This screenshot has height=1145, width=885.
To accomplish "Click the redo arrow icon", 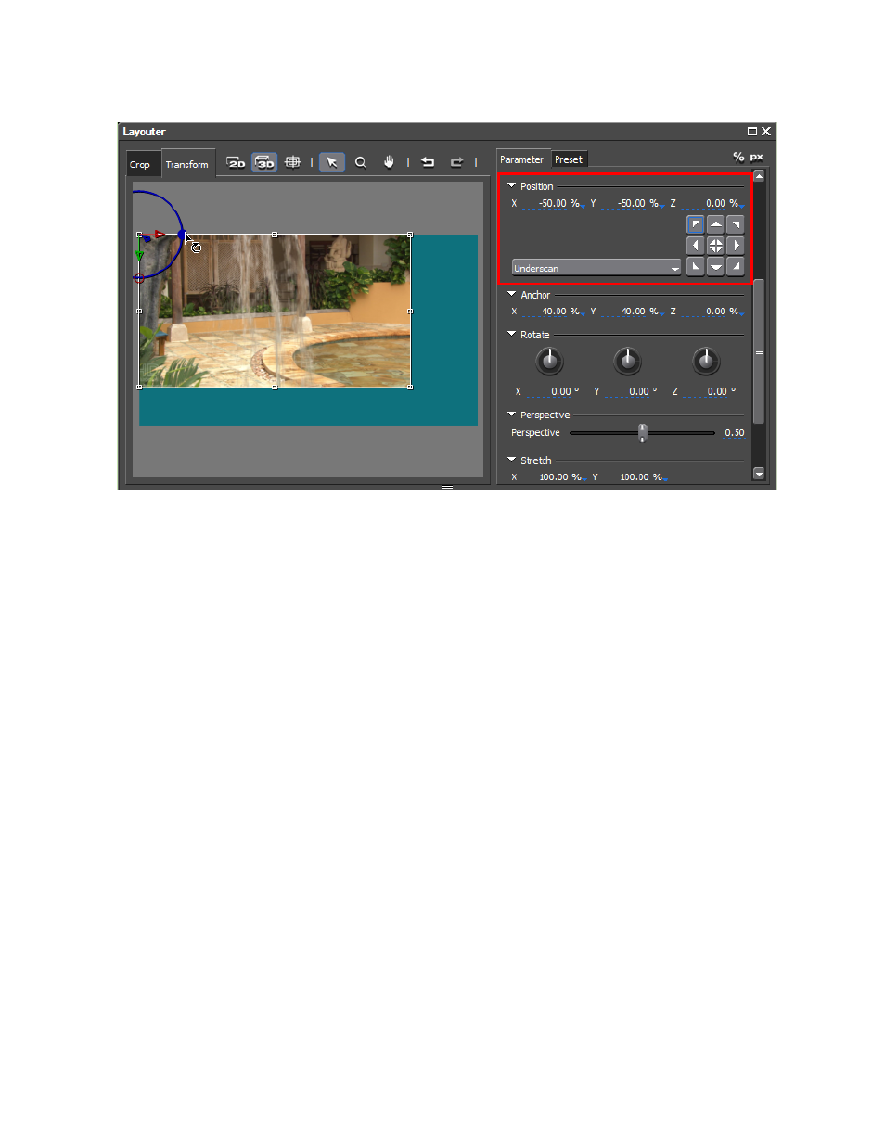I will [x=456, y=162].
